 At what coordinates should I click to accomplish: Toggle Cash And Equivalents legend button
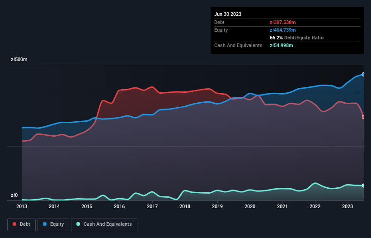(x=104, y=224)
